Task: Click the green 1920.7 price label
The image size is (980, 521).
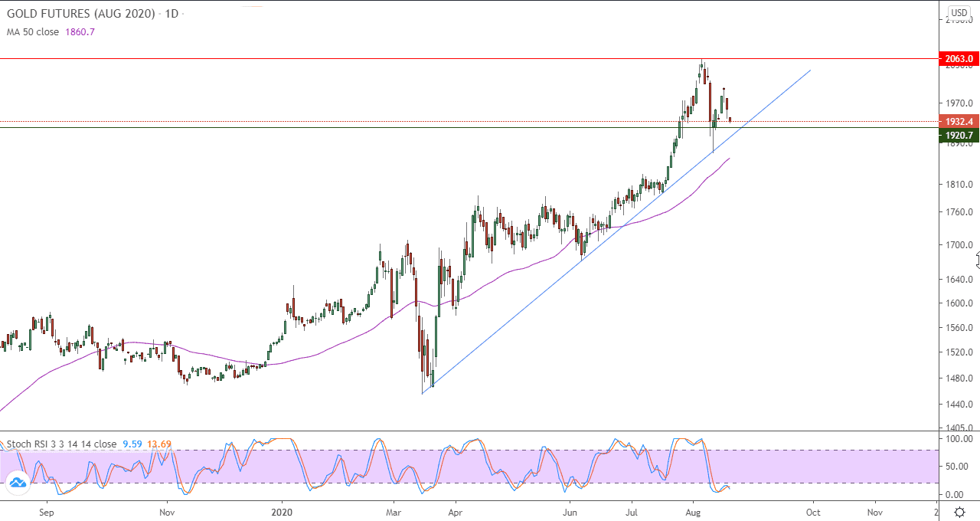Action: 959,136
